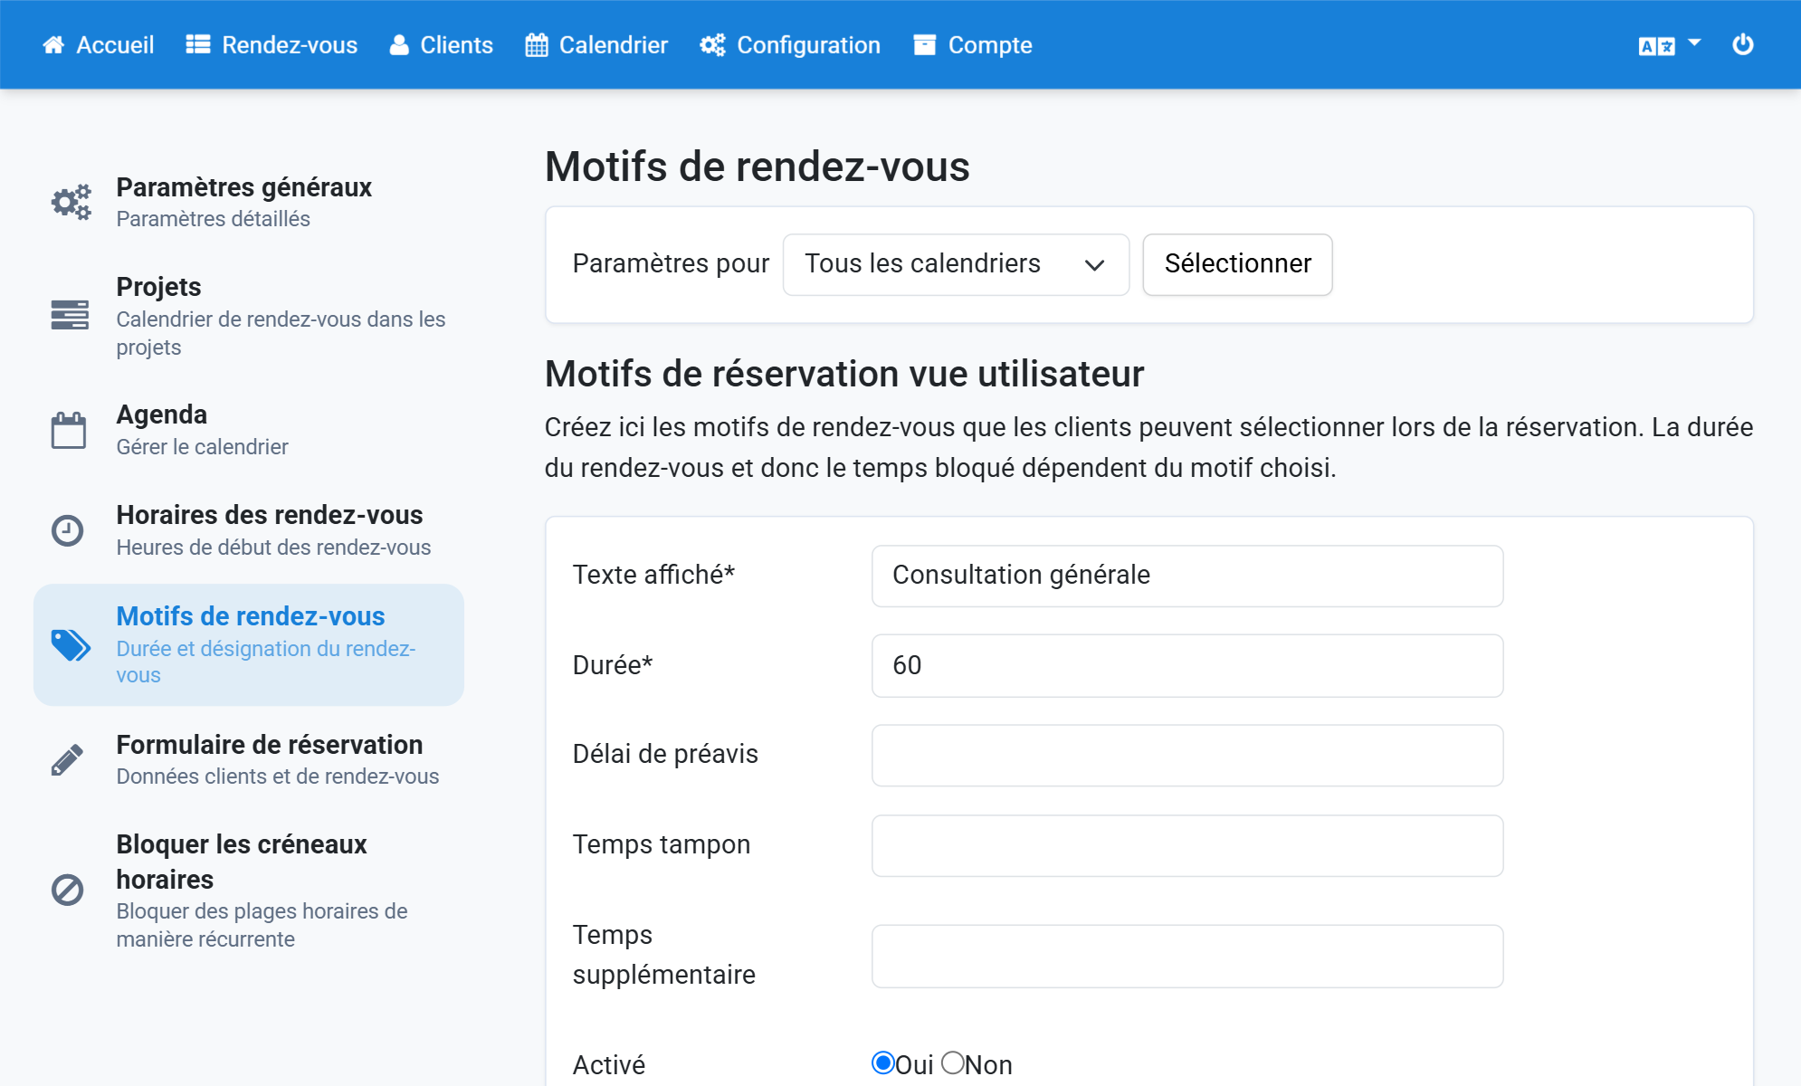Select the active Motifs de rendez-vous link

(x=249, y=645)
